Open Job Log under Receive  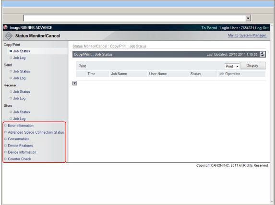coord(20,98)
